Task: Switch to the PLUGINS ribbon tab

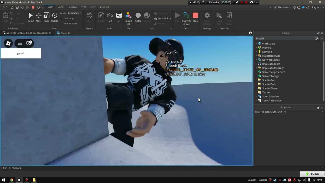Action: 104,7
